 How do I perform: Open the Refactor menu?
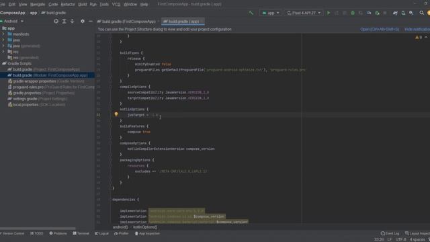point(68,5)
